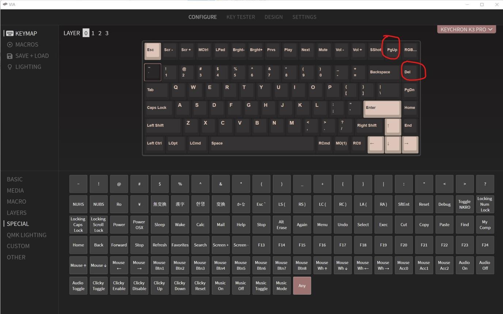Choose the Toggle NKRO keycode
This screenshot has width=503, height=314.
[x=465, y=204]
